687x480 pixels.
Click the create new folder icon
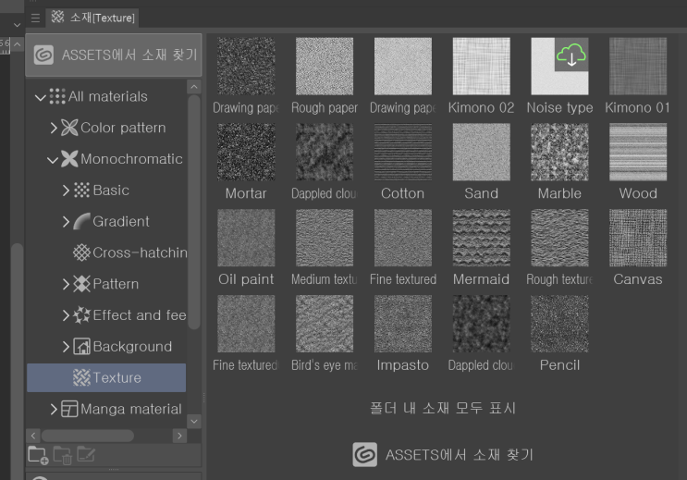[x=38, y=454]
